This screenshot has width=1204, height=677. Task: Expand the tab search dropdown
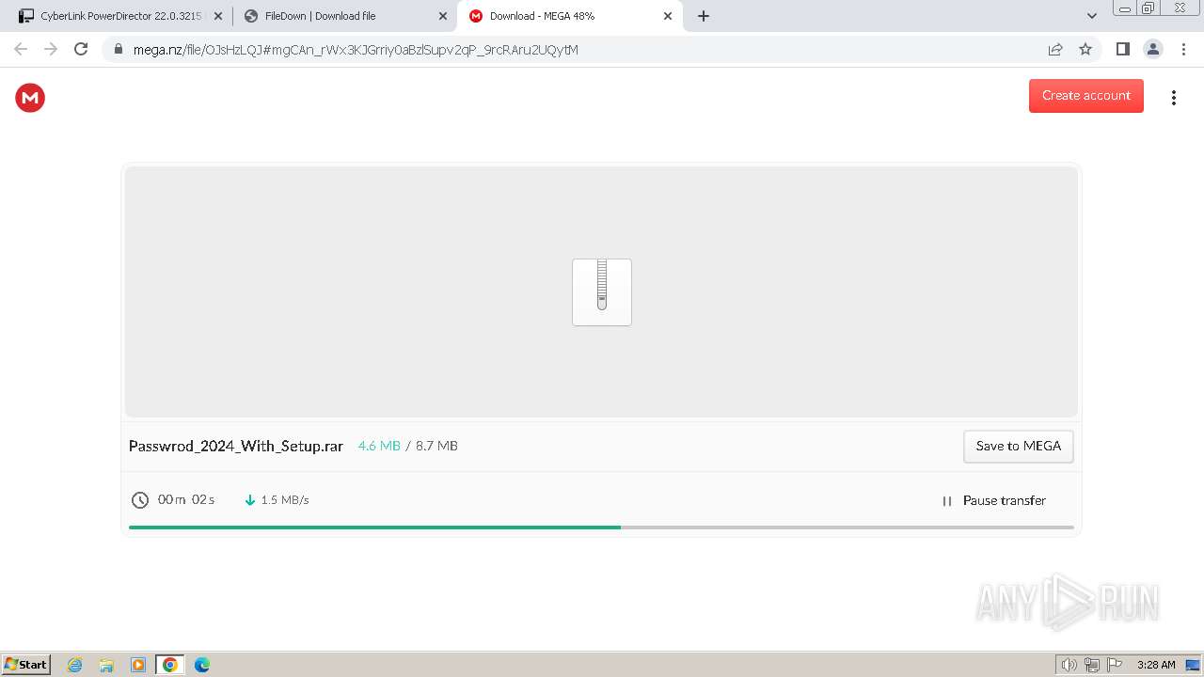(x=1091, y=16)
